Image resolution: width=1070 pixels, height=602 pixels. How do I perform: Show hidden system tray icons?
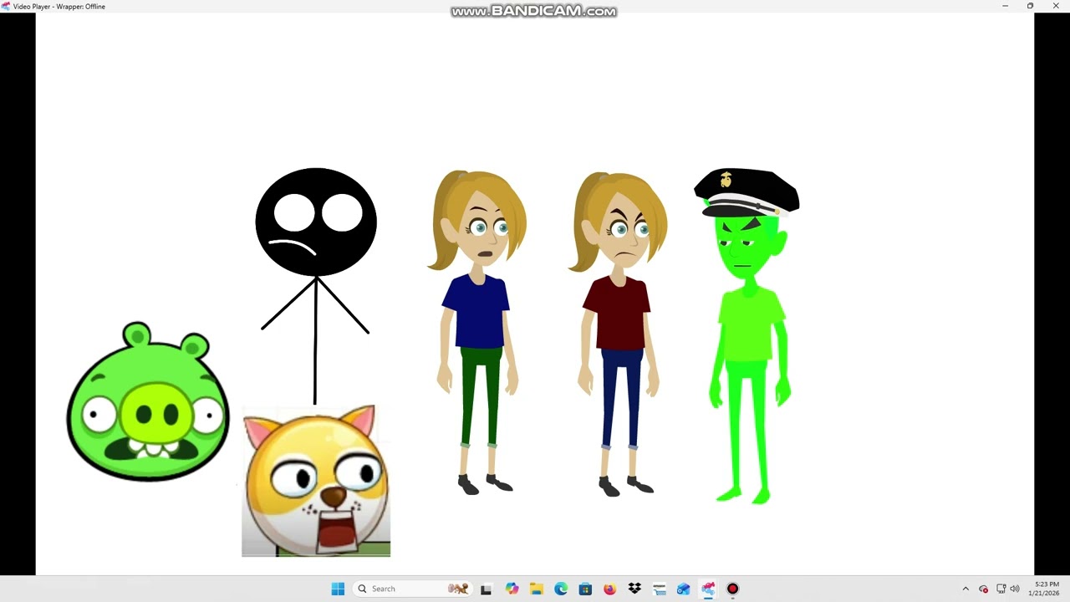(966, 589)
